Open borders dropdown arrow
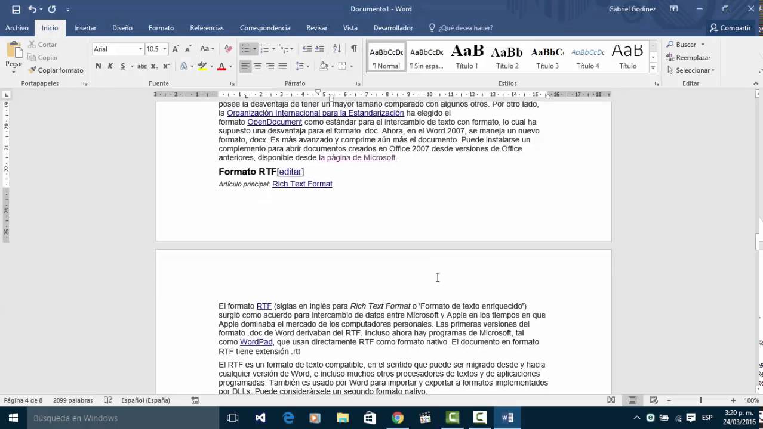Screen dimensions: 763x429 351,66
